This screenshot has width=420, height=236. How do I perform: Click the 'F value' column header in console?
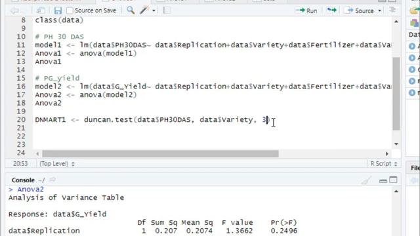point(237,223)
